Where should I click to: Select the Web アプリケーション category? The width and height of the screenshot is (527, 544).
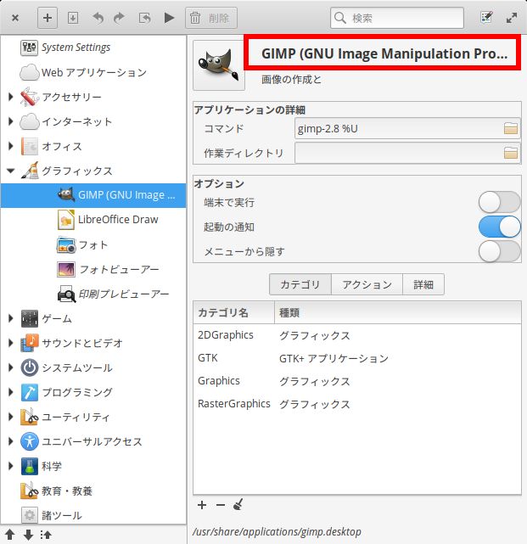[x=93, y=72]
